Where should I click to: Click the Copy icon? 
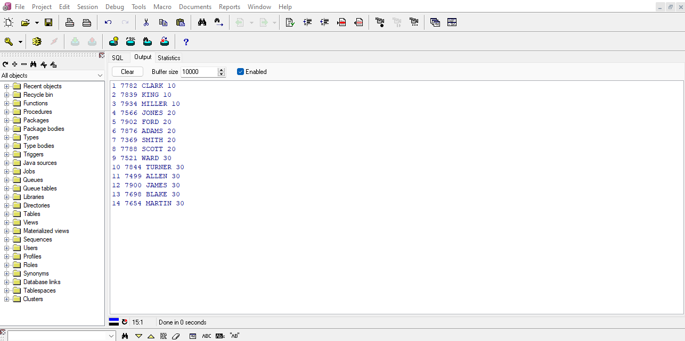pyautogui.click(x=163, y=22)
